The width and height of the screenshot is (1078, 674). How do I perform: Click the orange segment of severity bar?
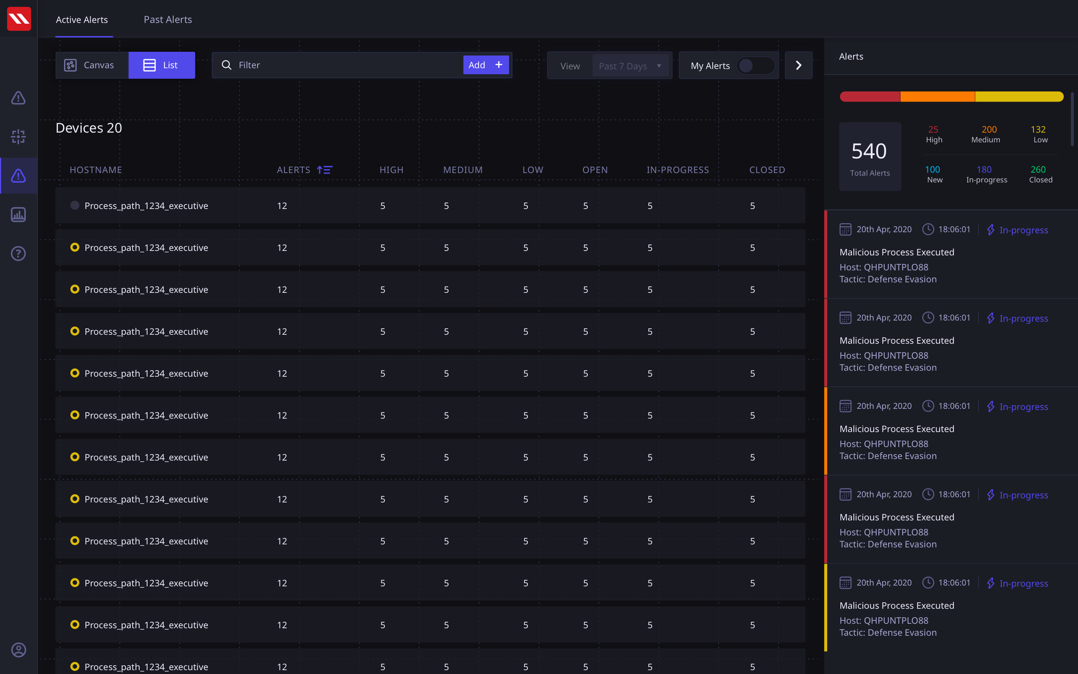click(937, 97)
